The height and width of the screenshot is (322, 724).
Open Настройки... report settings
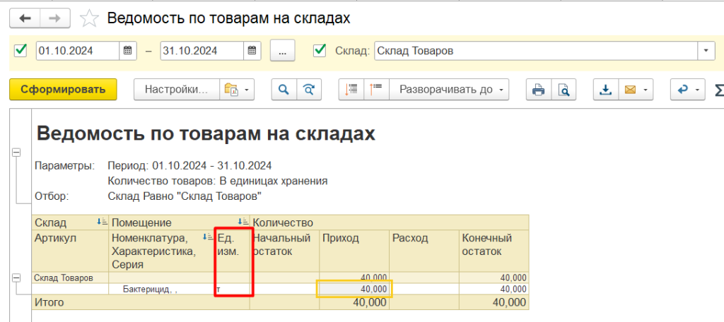pos(177,89)
